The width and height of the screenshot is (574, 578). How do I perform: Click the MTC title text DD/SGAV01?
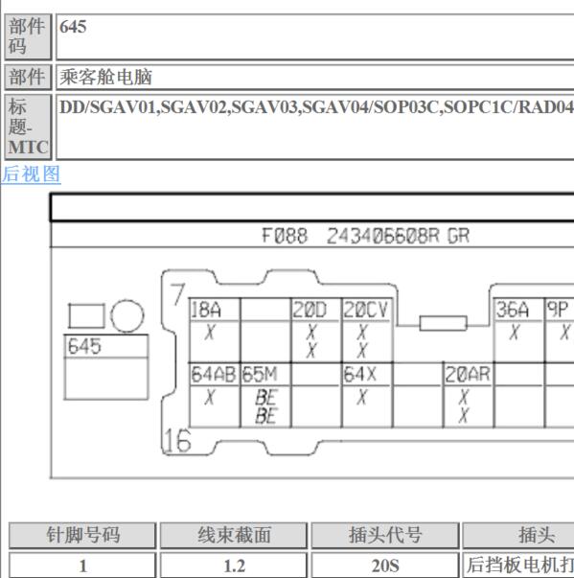(109, 107)
